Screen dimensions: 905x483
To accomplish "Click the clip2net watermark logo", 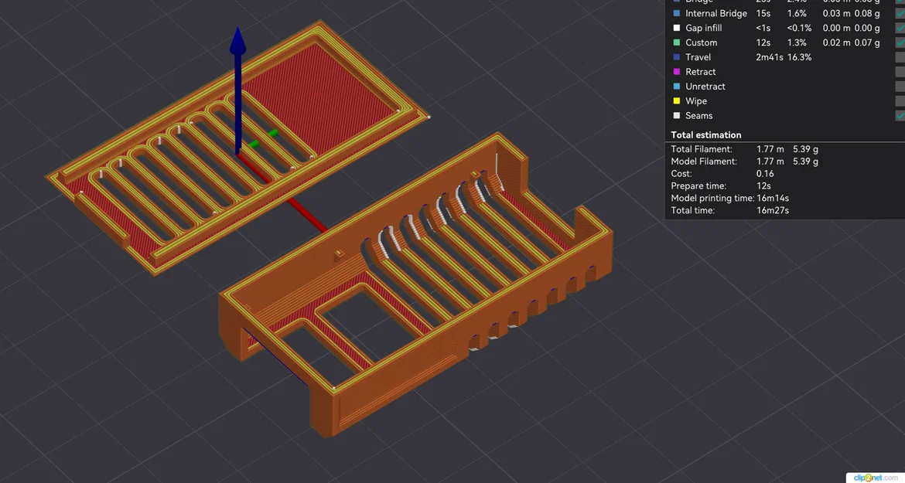I will tap(876, 478).
